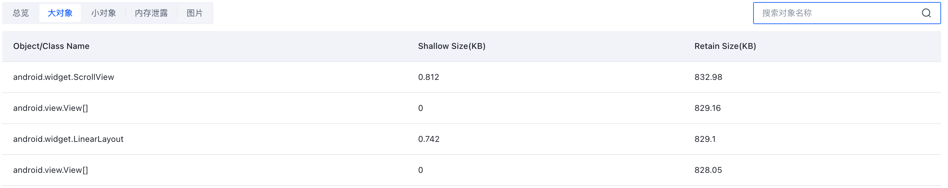Screen dimensions: 948x188
Task: Click the 832.98 retain size value
Action: tap(708, 77)
